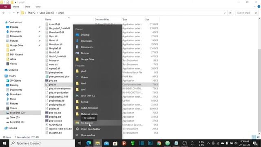The height and width of the screenshot is (147, 261).
Task: Go up one folder level arrow
Action: tap(18, 13)
